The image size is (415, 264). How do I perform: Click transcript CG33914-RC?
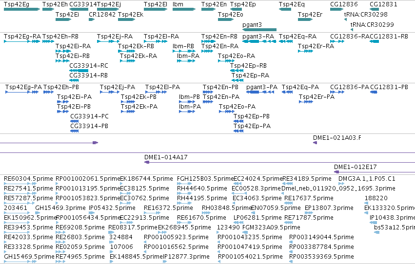[x=89, y=66]
